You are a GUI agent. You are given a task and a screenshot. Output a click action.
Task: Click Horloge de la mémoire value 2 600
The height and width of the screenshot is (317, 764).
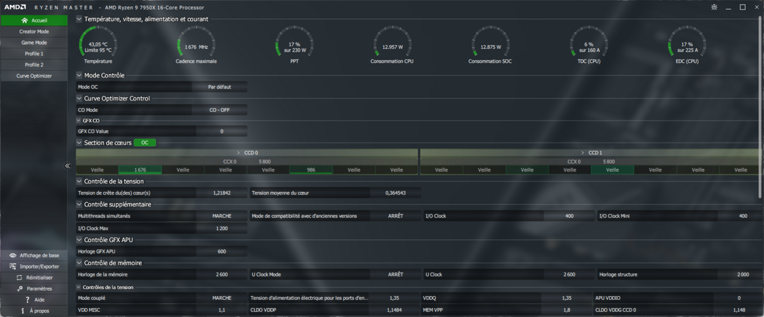point(222,274)
